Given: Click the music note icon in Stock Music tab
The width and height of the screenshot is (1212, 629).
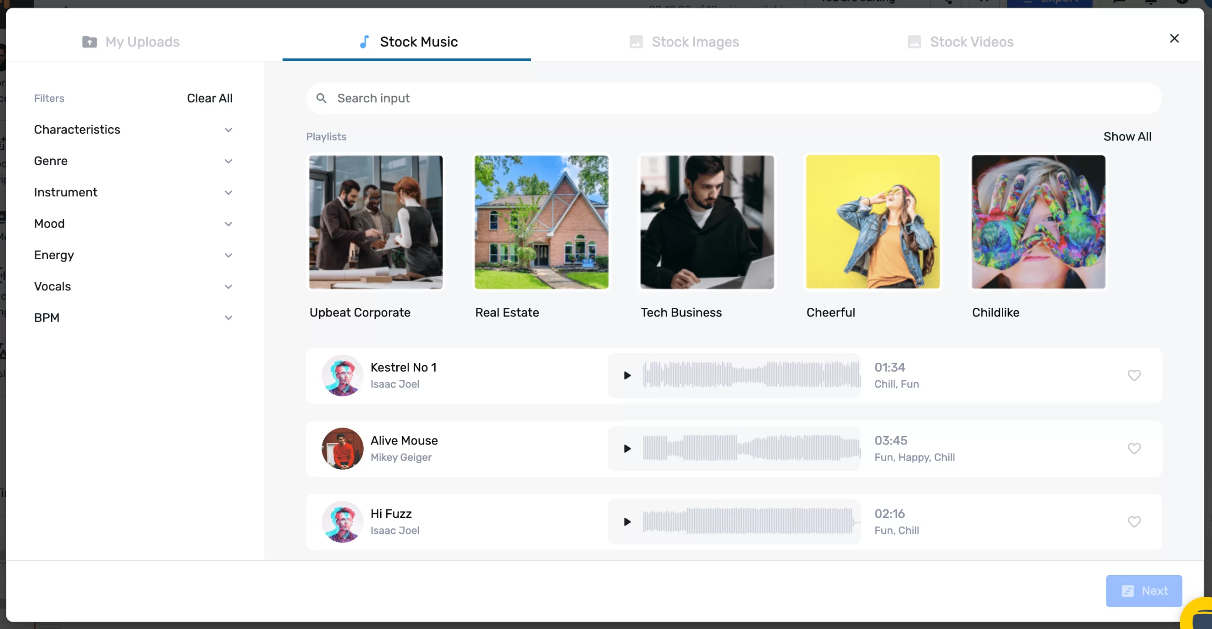Looking at the screenshot, I should [364, 42].
